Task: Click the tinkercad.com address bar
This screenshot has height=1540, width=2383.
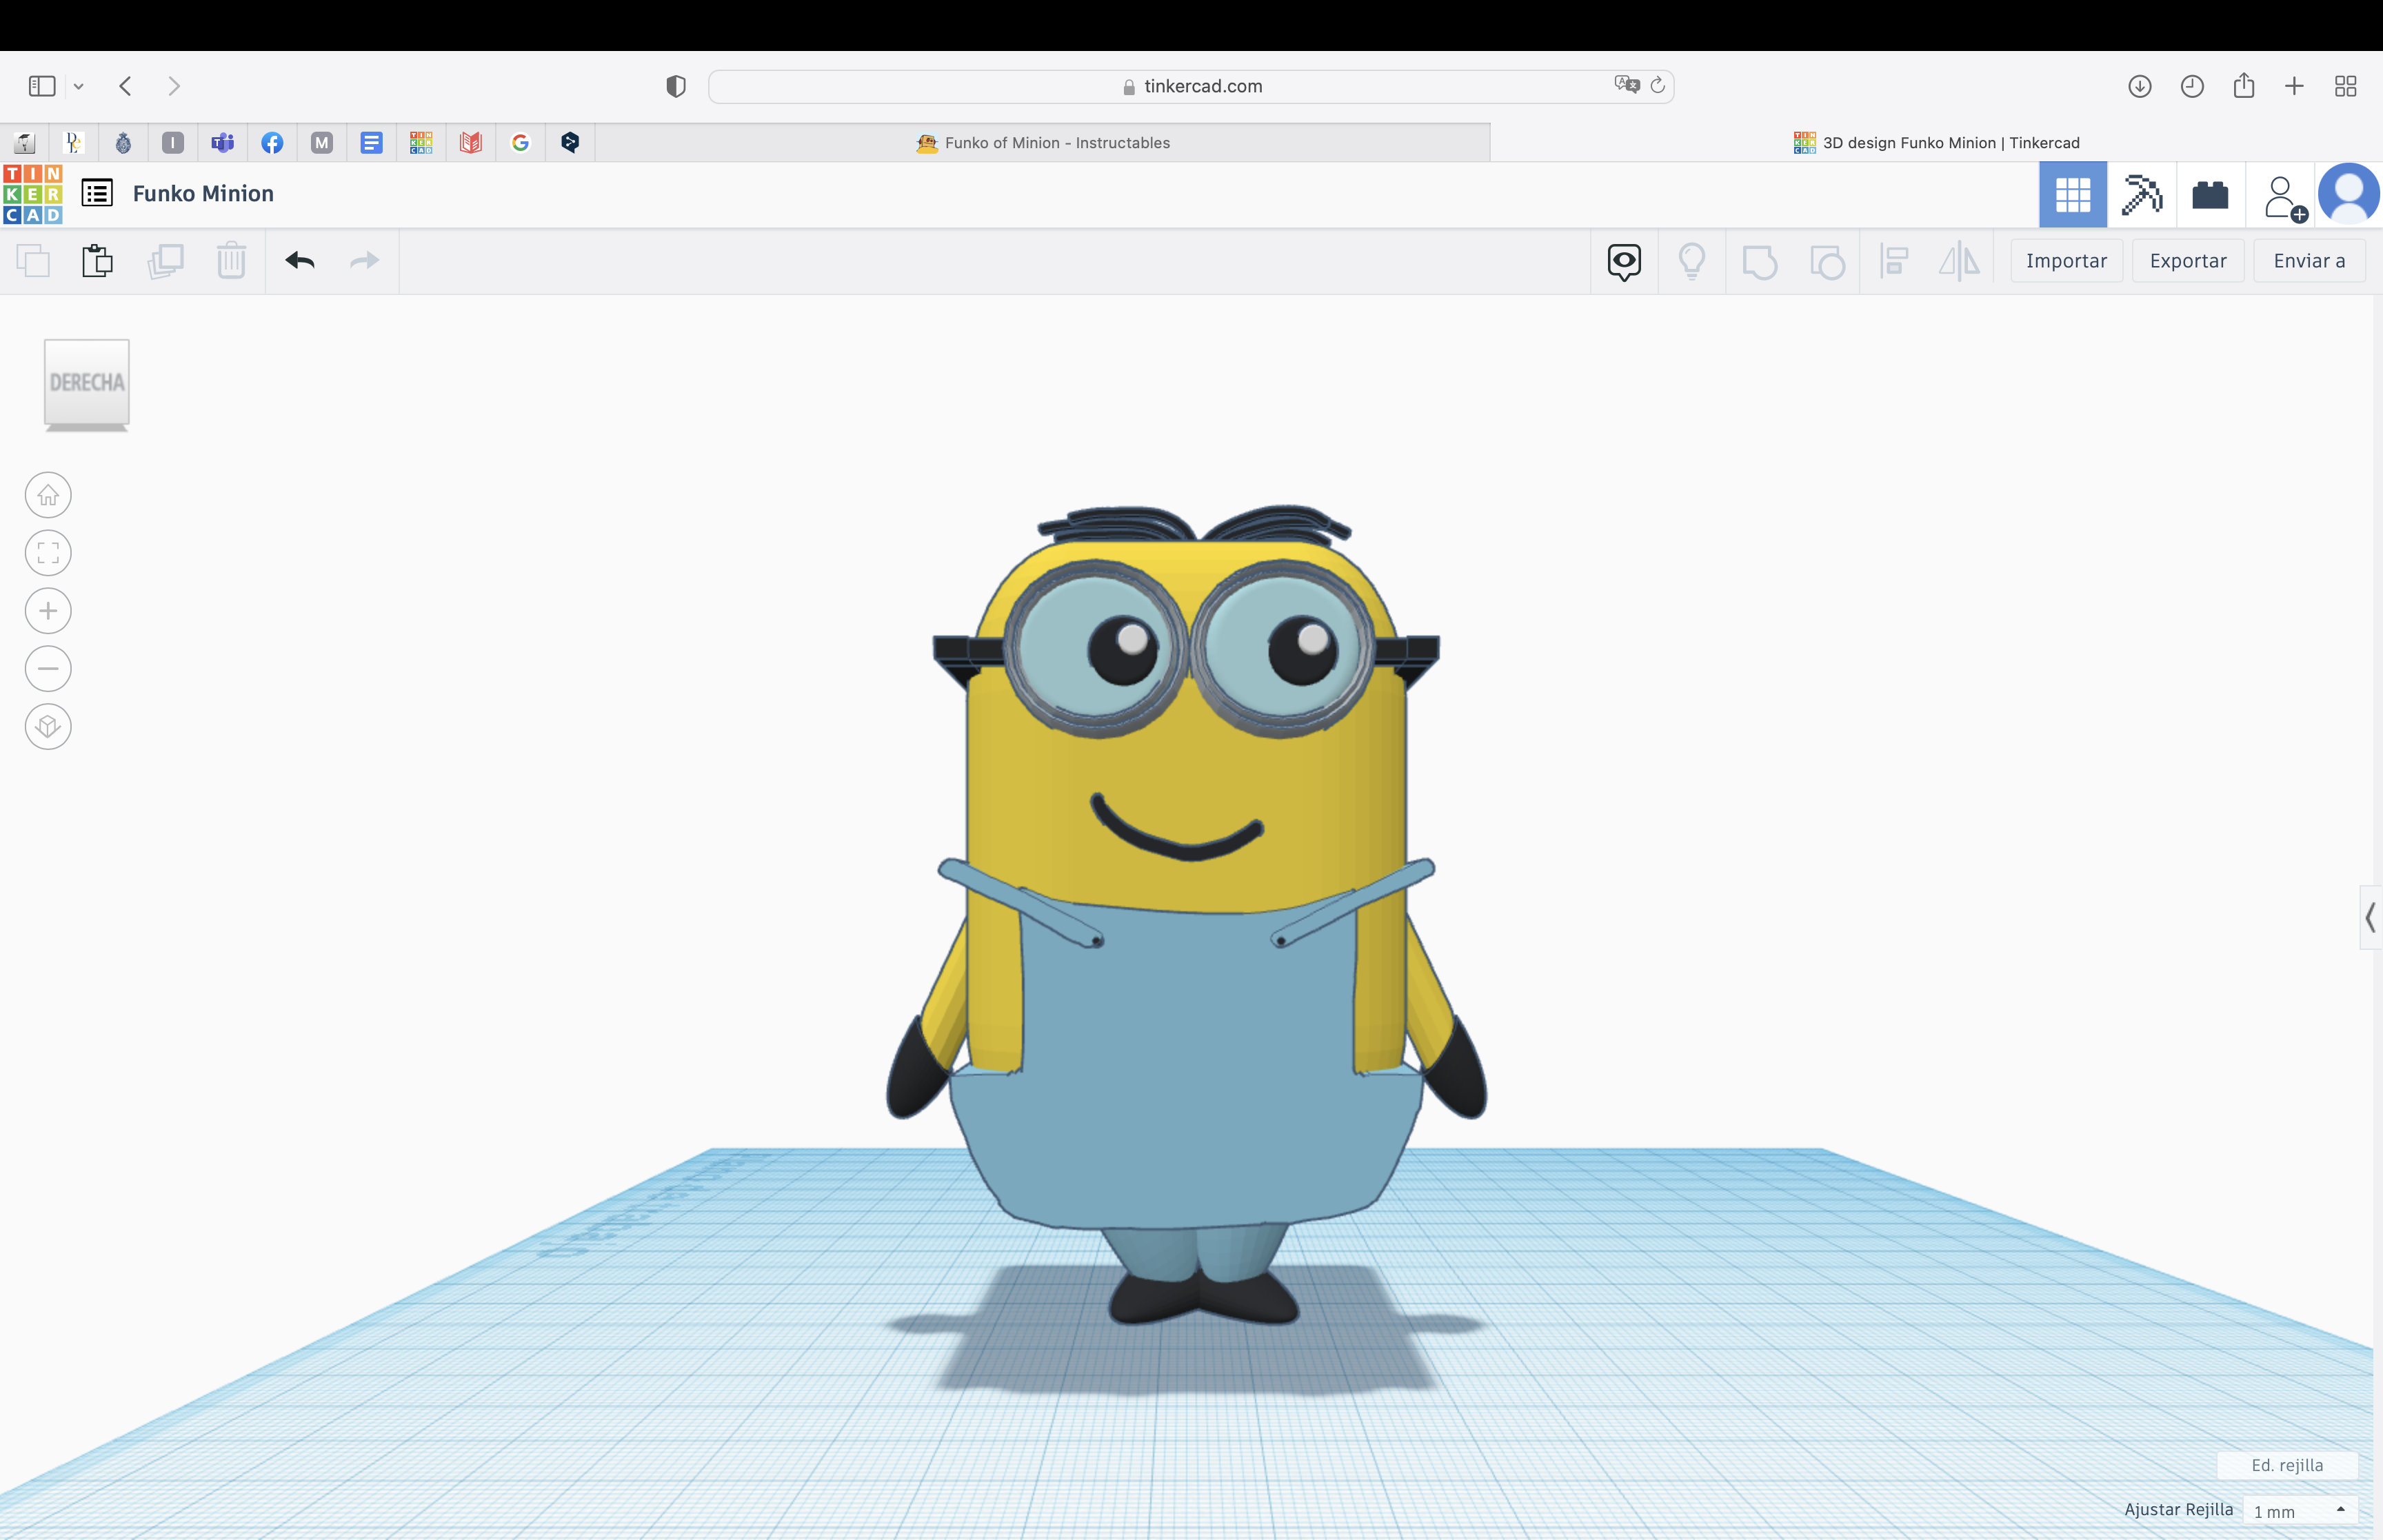Action: (x=1191, y=86)
